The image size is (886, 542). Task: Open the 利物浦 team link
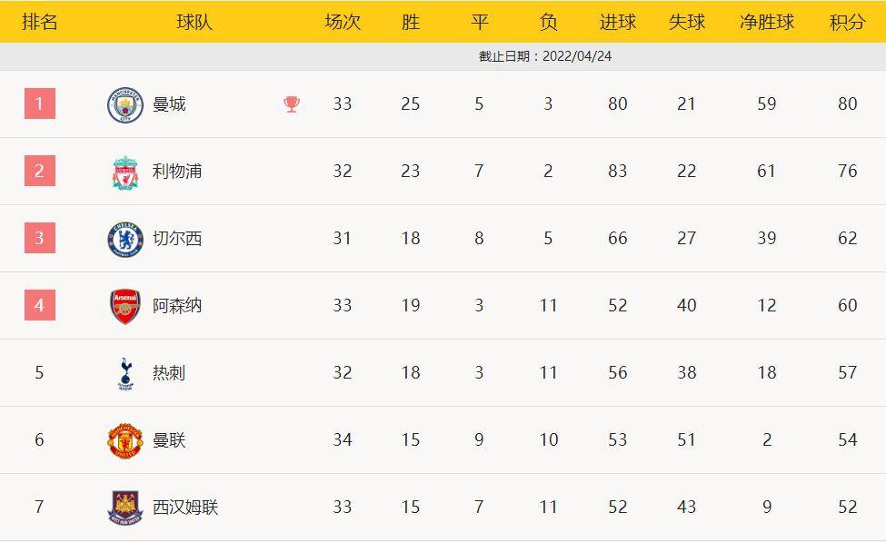[177, 172]
